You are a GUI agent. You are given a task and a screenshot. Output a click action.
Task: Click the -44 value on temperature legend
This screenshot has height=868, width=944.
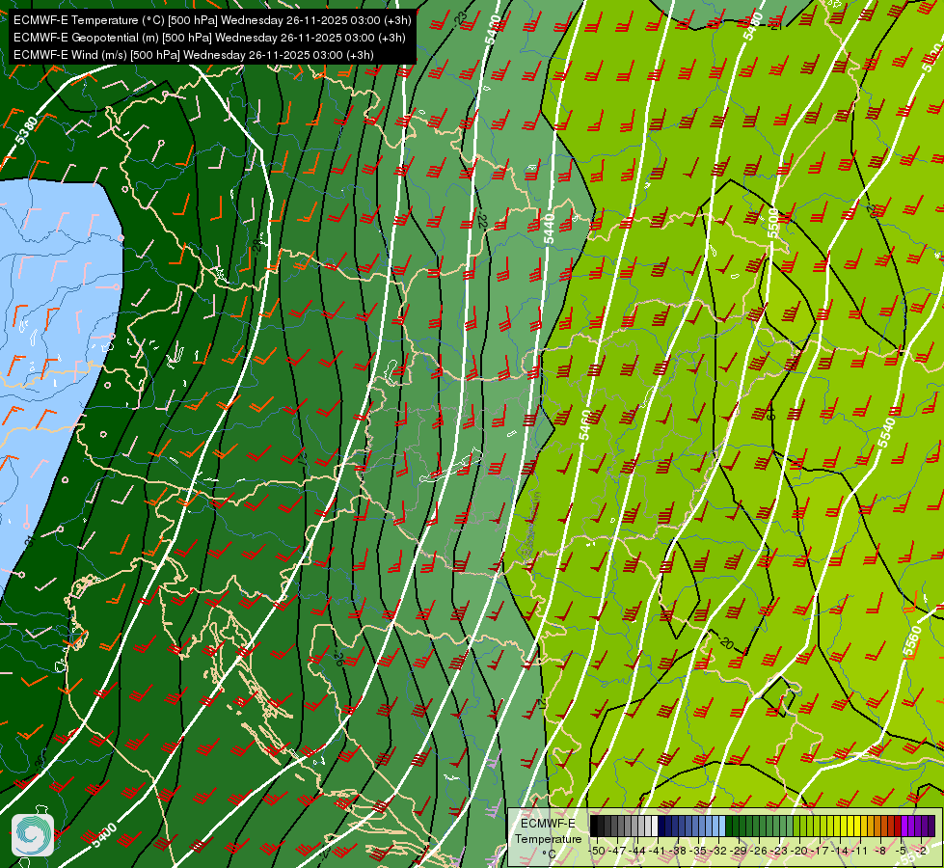click(637, 851)
